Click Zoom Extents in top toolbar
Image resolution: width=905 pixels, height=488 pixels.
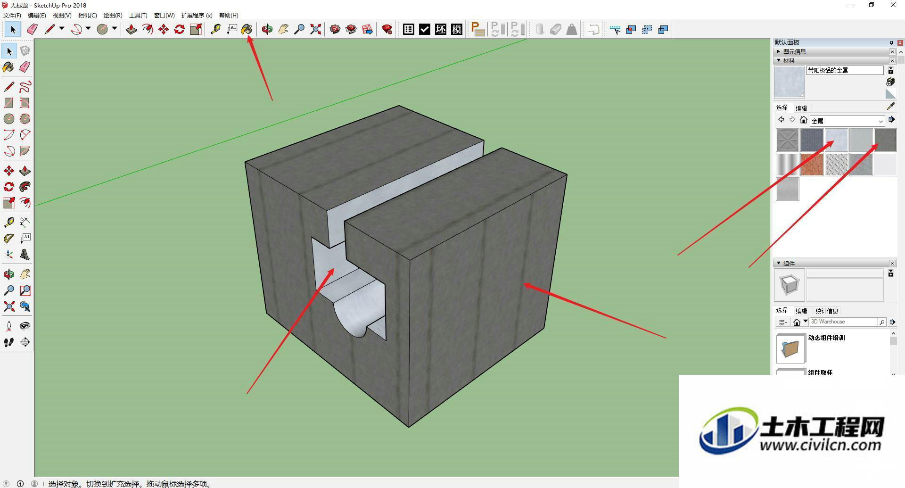pos(315,30)
